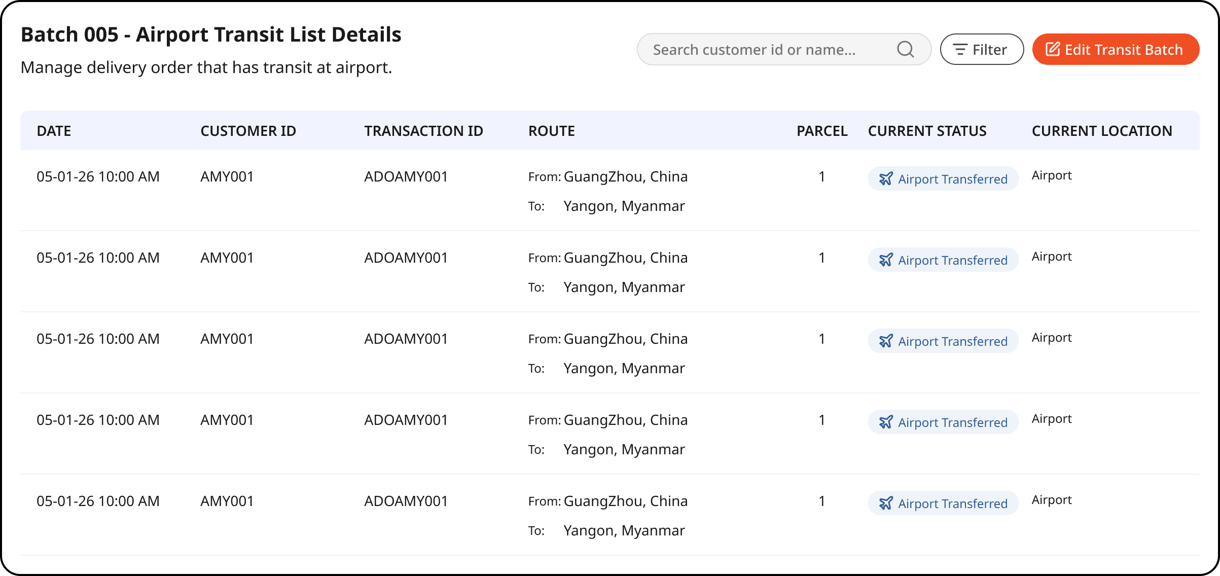Click the filter lines icon in Filter button

(960, 49)
